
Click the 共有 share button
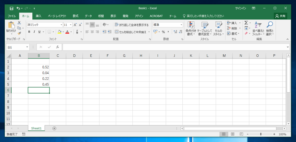(280, 16)
